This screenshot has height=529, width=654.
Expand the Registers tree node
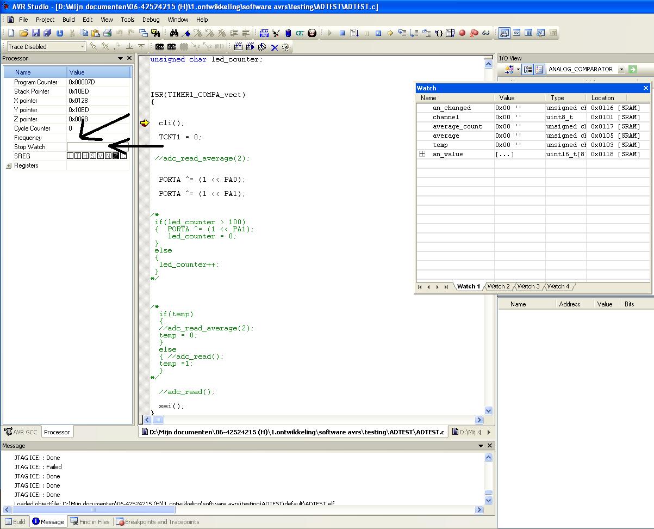[x=9, y=166]
